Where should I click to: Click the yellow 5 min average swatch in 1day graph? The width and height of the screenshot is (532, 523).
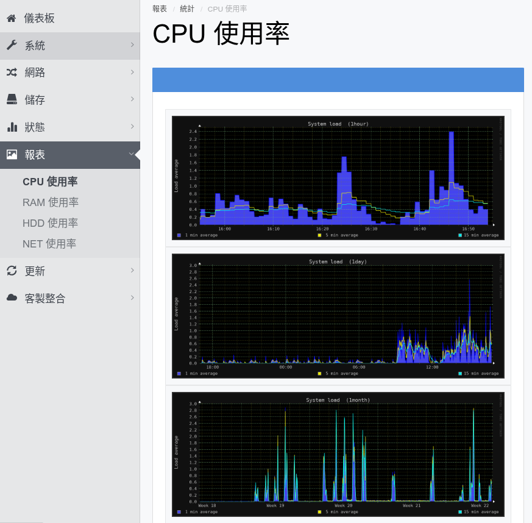pos(319,373)
